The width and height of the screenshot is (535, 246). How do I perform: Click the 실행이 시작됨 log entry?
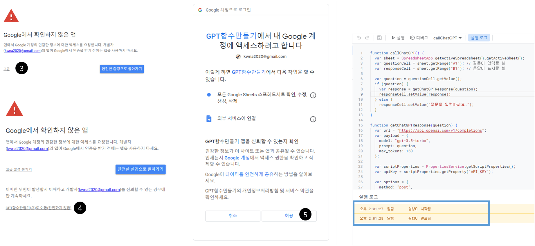419,209
